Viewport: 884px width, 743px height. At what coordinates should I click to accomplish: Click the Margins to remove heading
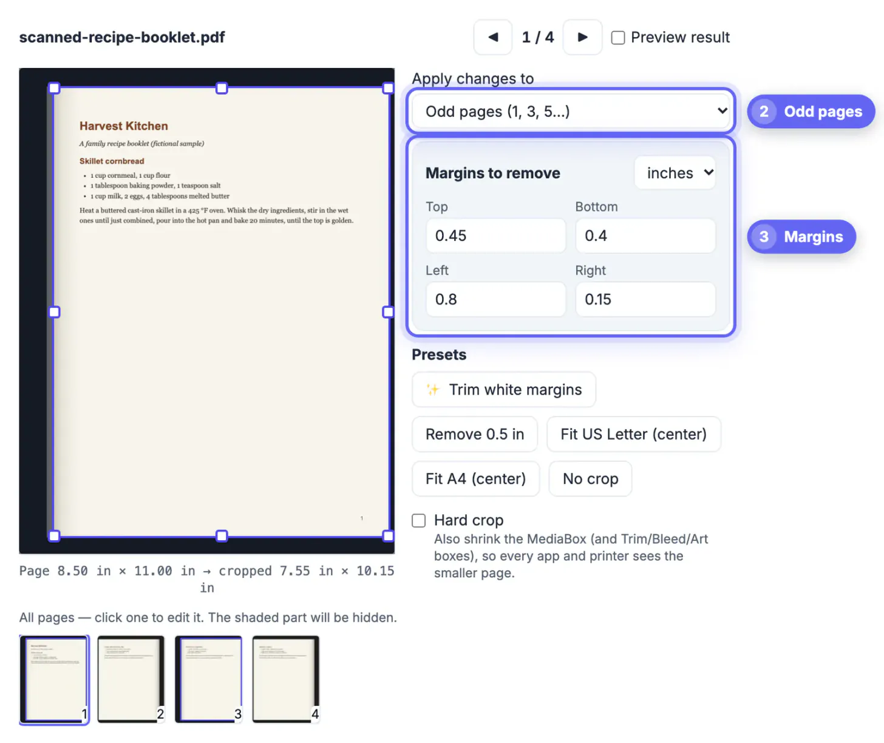493,173
